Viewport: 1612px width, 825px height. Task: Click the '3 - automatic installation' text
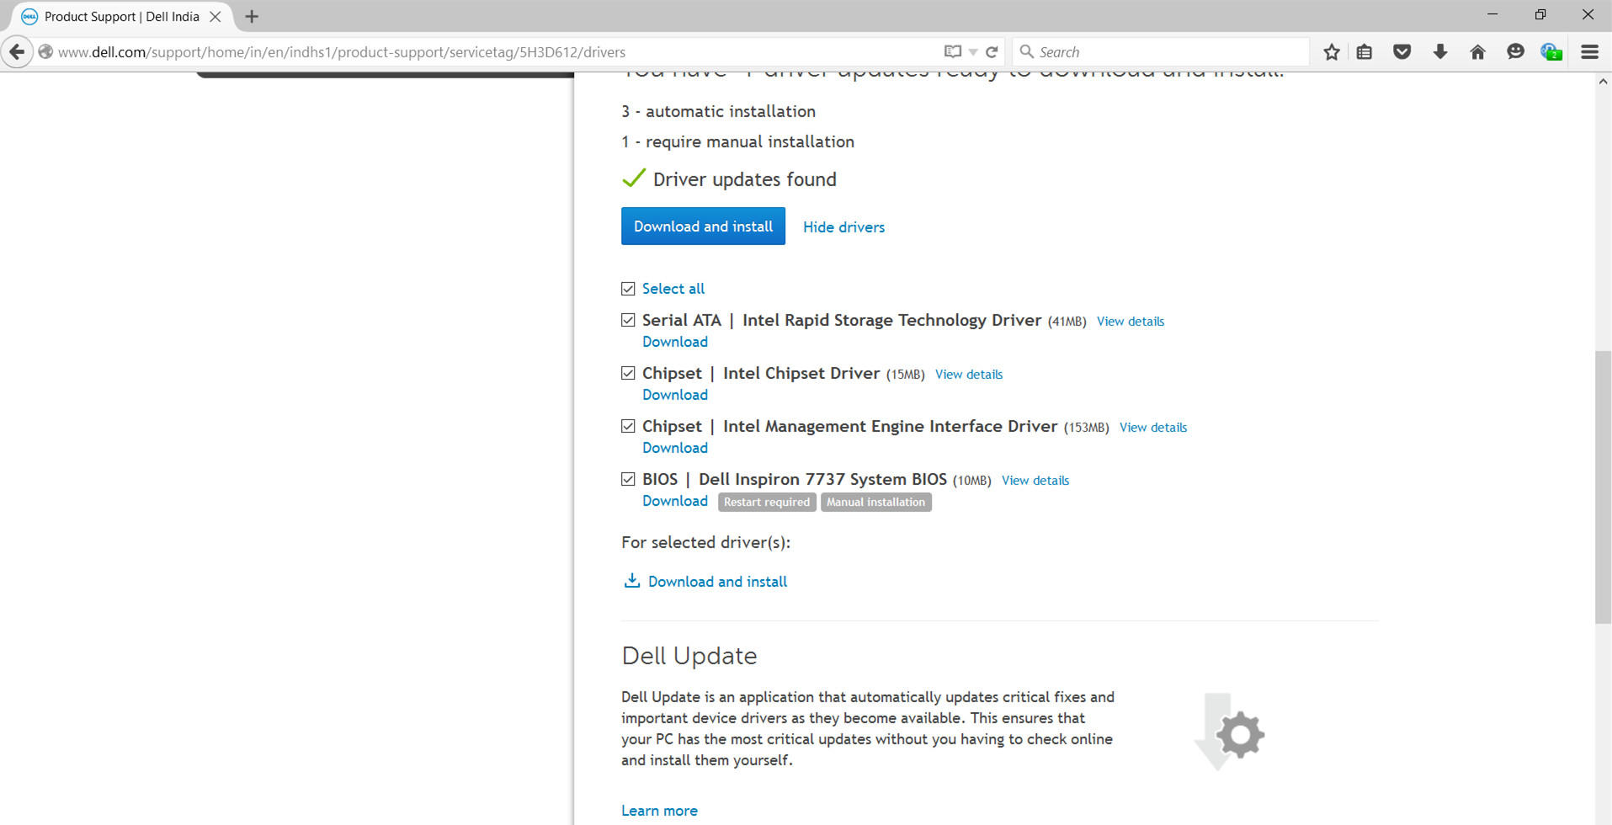(x=718, y=111)
